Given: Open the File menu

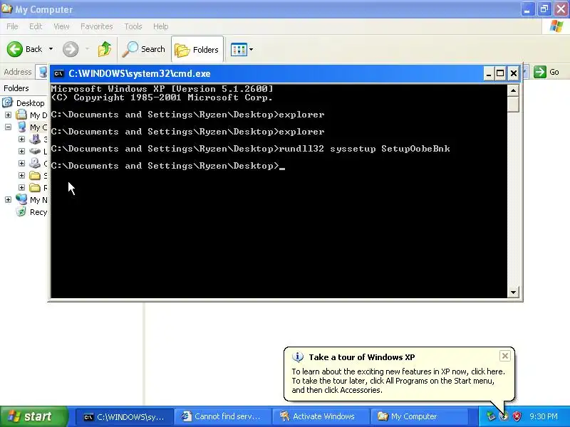Looking at the screenshot, I should tap(12, 26).
